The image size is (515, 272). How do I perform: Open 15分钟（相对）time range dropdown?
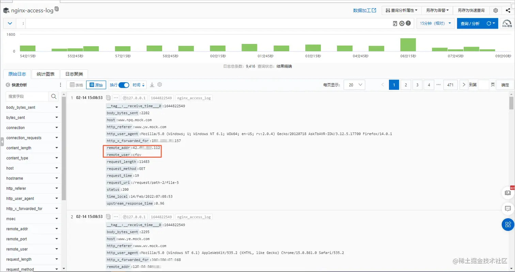[x=436, y=23]
